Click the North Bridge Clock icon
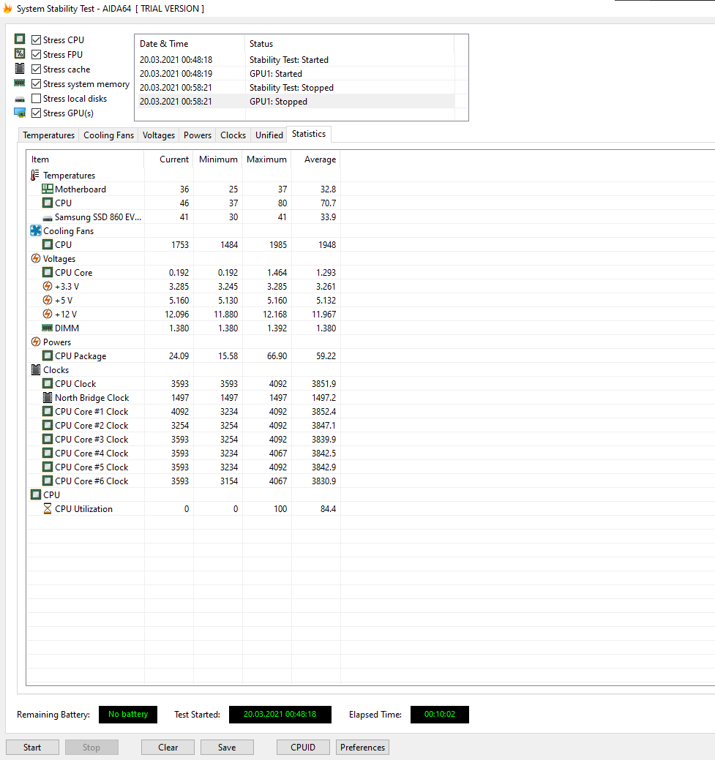Image resolution: width=715 pixels, height=760 pixels. coord(47,397)
